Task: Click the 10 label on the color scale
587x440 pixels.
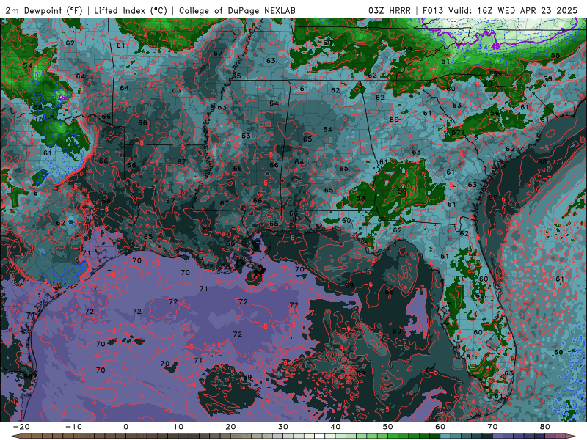Action: (178, 427)
